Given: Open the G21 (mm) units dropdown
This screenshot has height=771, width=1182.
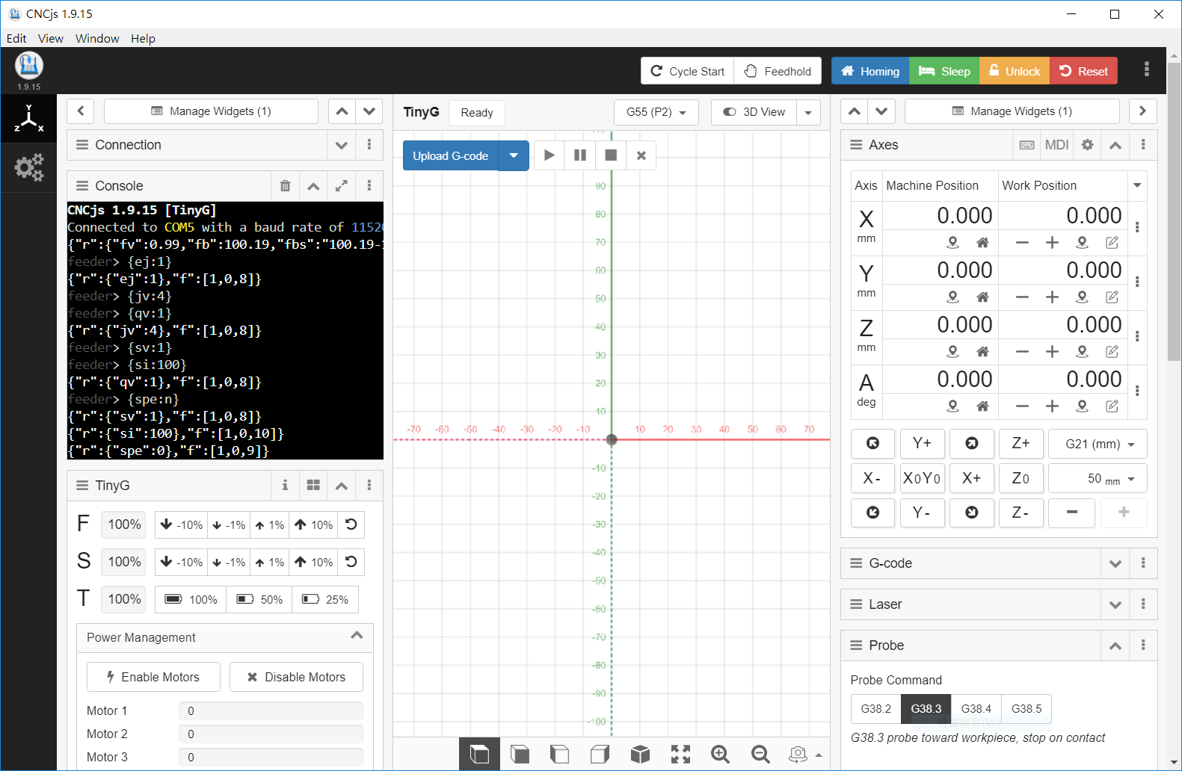Looking at the screenshot, I should tap(1098, 444).
